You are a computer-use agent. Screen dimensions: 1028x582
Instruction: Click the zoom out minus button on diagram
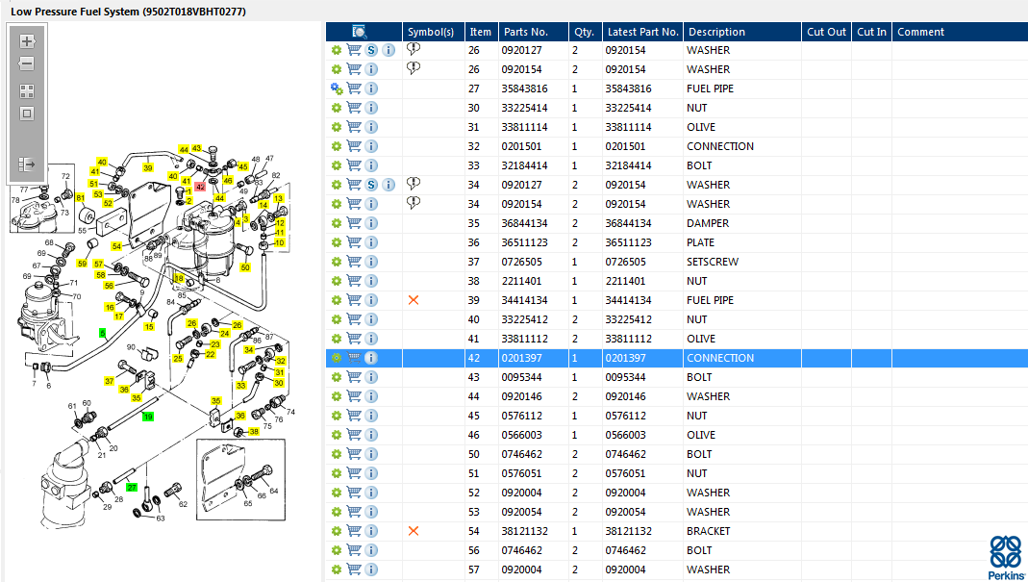[27, 63]
